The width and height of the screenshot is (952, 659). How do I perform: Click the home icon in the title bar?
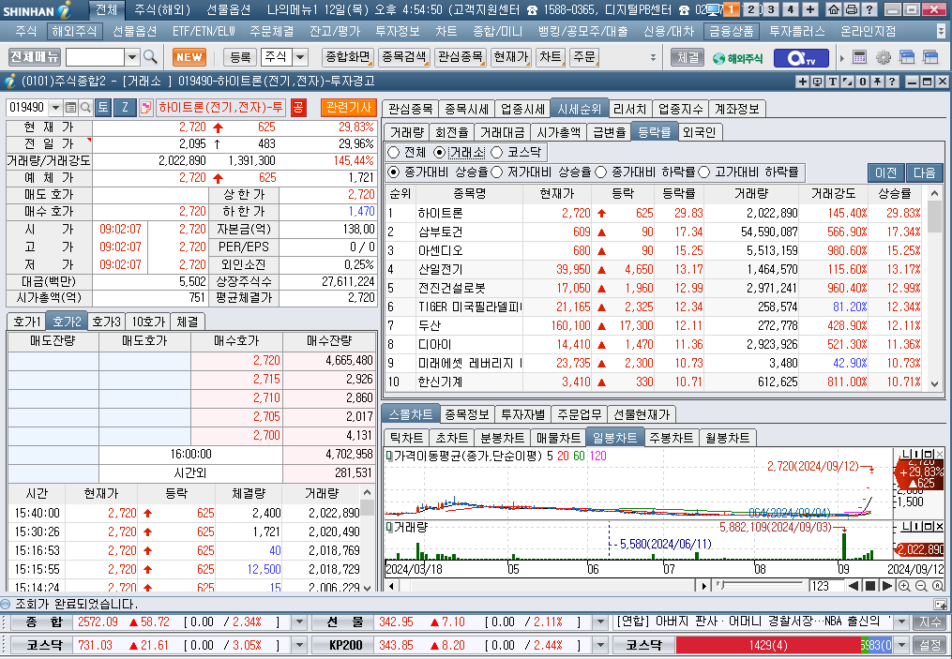coord(834,9)
